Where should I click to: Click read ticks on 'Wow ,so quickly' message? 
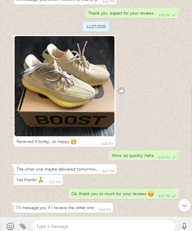[174, 158]
